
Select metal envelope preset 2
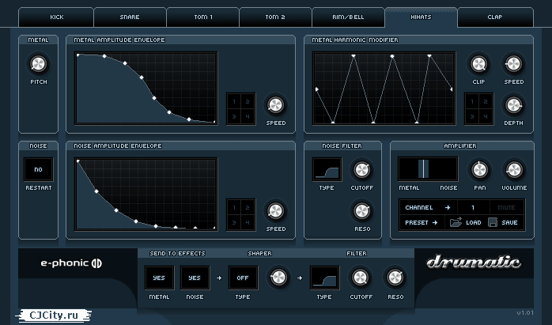point(248,102)
